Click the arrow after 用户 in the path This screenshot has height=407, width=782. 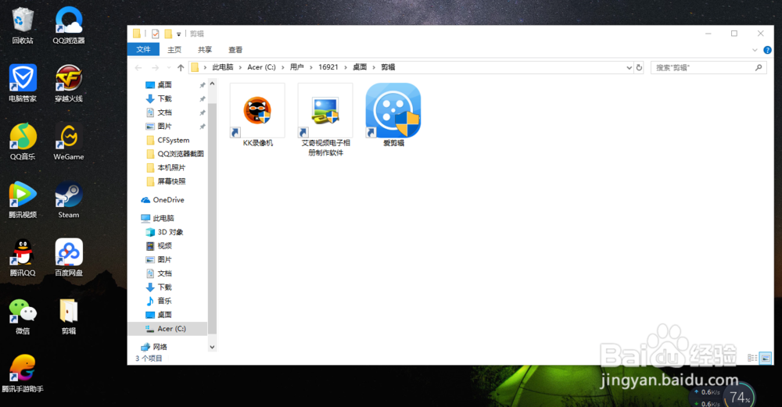311,67
